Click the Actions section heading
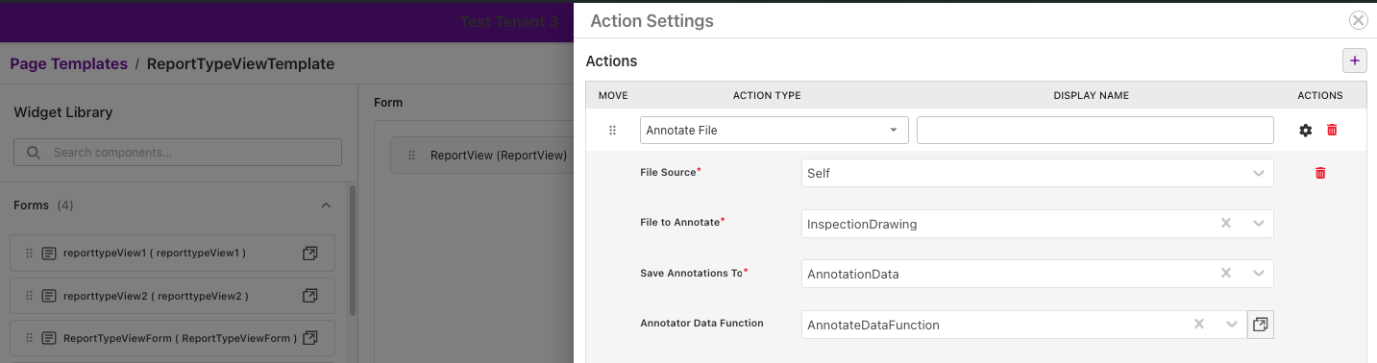The height and width of the screenshot is (363, 1377). click(x=611, y=61)
